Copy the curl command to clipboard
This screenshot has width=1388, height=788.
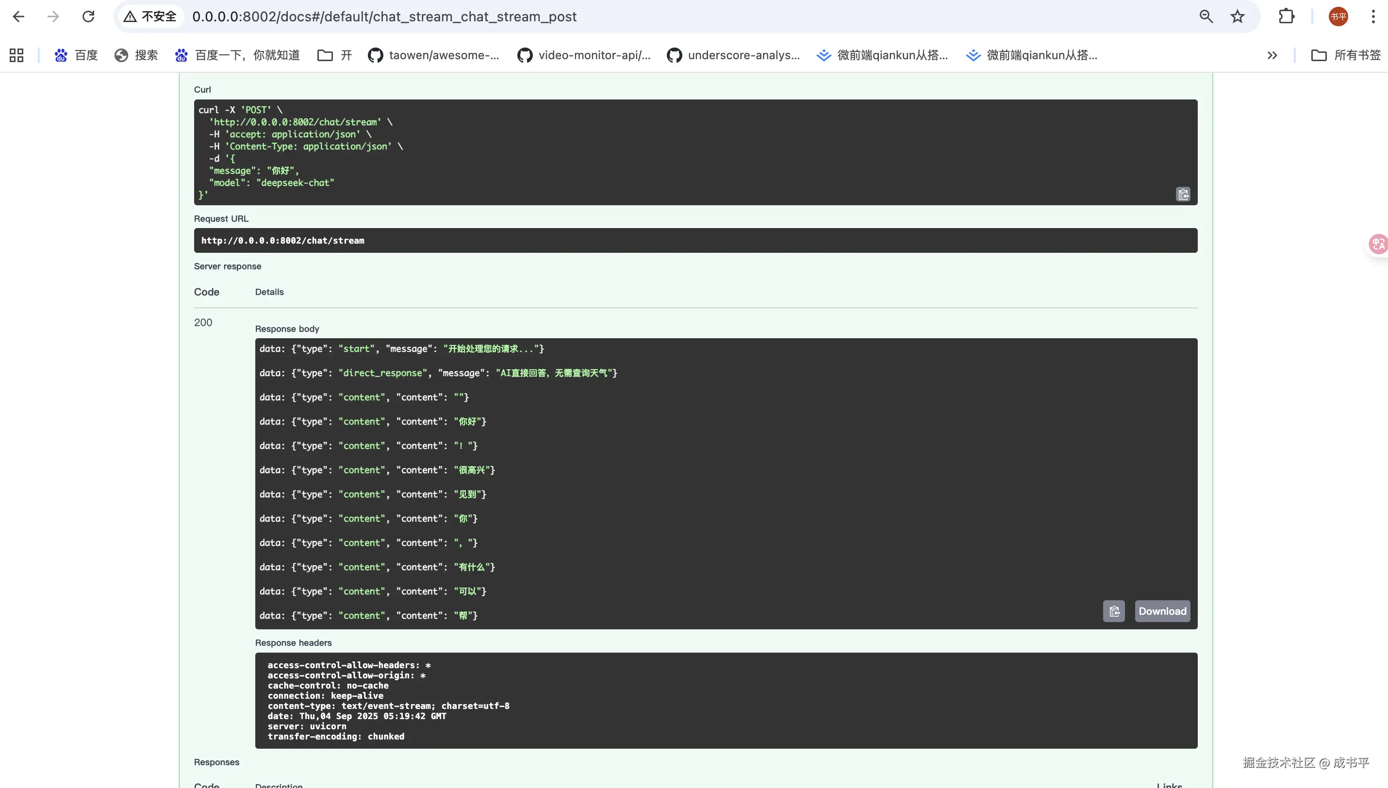(1183, 194)
